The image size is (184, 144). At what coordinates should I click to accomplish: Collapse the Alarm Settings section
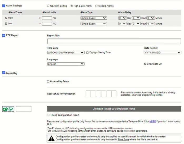pyautogui.click(x=4, y=6)
